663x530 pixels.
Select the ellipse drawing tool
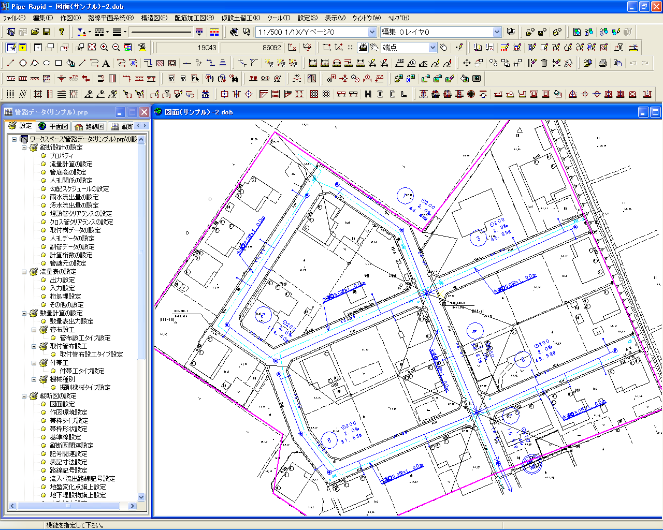47,63
